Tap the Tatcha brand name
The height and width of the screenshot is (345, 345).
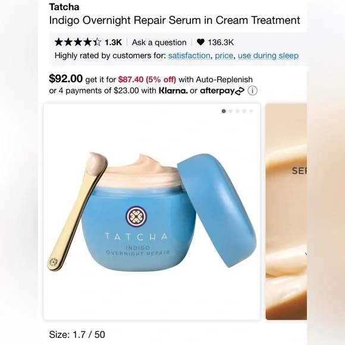[x=64, y=7]
